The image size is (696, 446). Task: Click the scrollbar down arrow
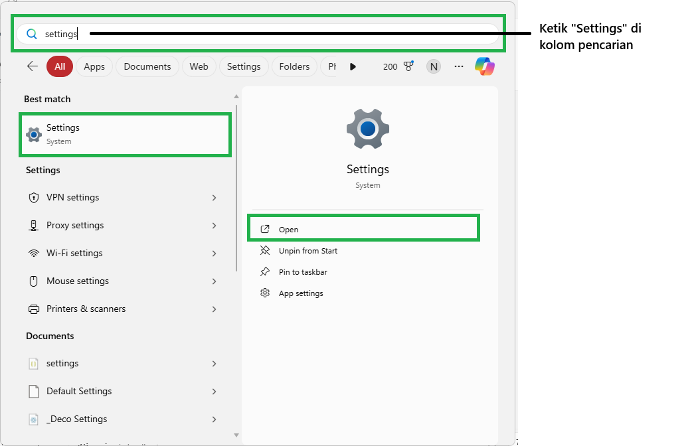(x=236, y=435)
